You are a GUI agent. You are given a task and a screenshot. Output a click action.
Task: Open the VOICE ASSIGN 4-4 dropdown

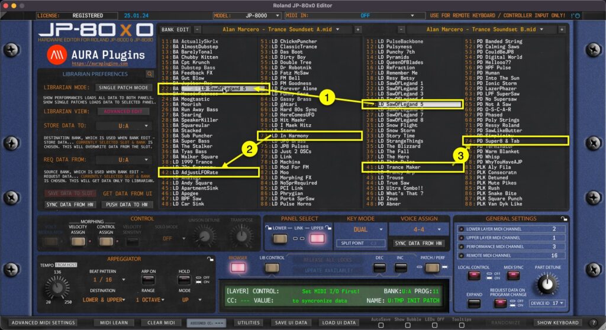[419, 229]
